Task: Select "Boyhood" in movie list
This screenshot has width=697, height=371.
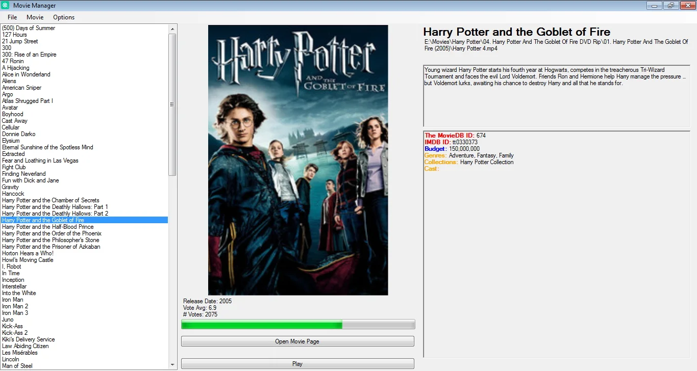Action: coord(84,114)
